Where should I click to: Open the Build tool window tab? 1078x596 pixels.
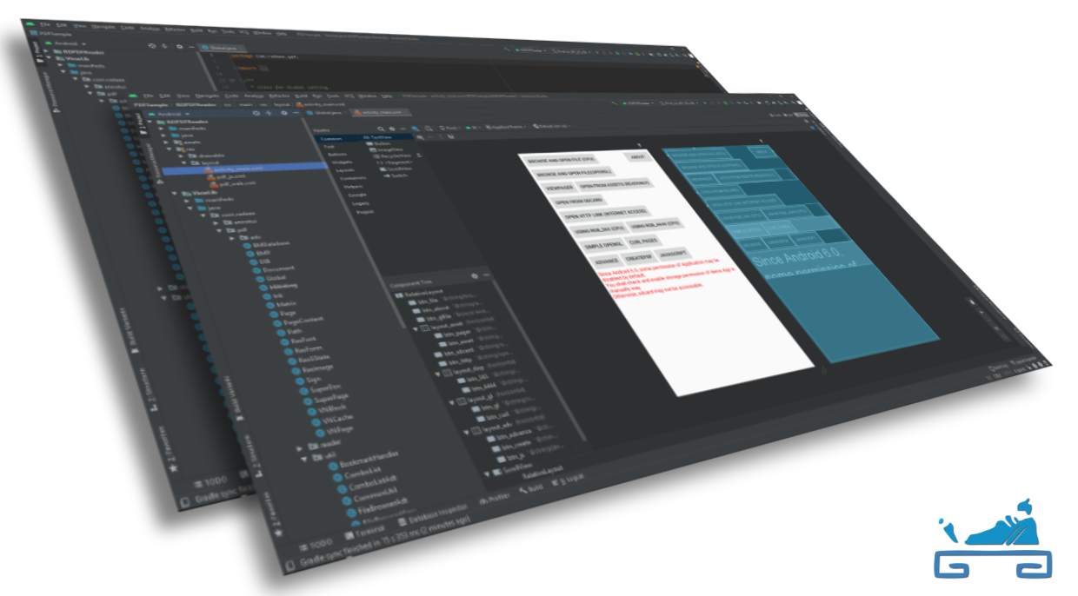click(531, 489)
